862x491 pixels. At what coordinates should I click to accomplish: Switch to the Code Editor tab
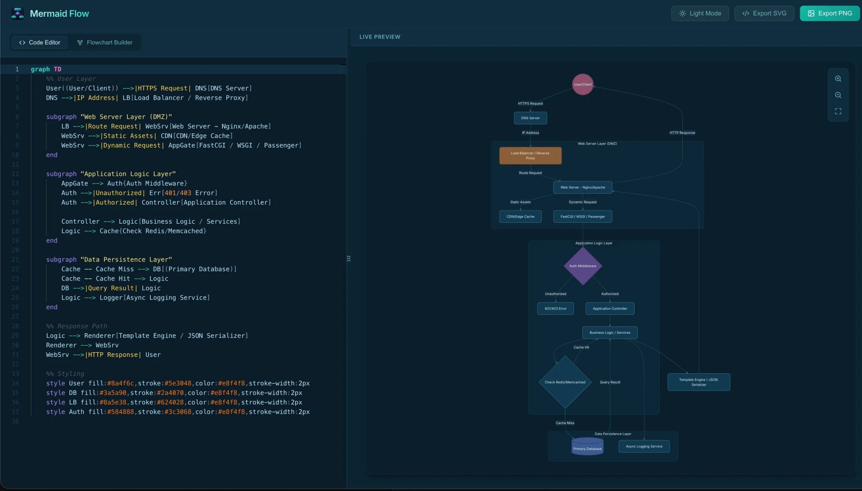click(39, 42)
